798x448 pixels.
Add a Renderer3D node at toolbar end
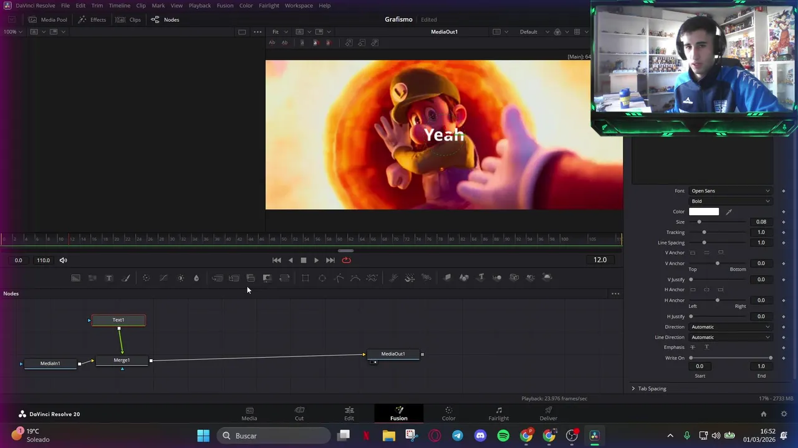coord(547,278)
